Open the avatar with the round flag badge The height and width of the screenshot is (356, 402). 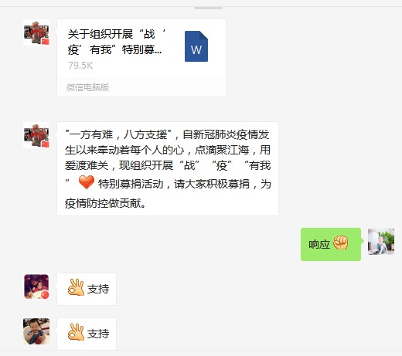pos(36,286)
